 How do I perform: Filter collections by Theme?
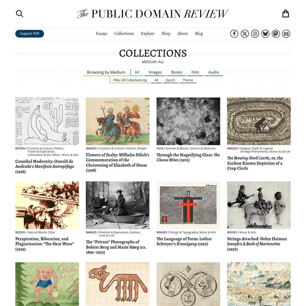[x=188, y=80]
